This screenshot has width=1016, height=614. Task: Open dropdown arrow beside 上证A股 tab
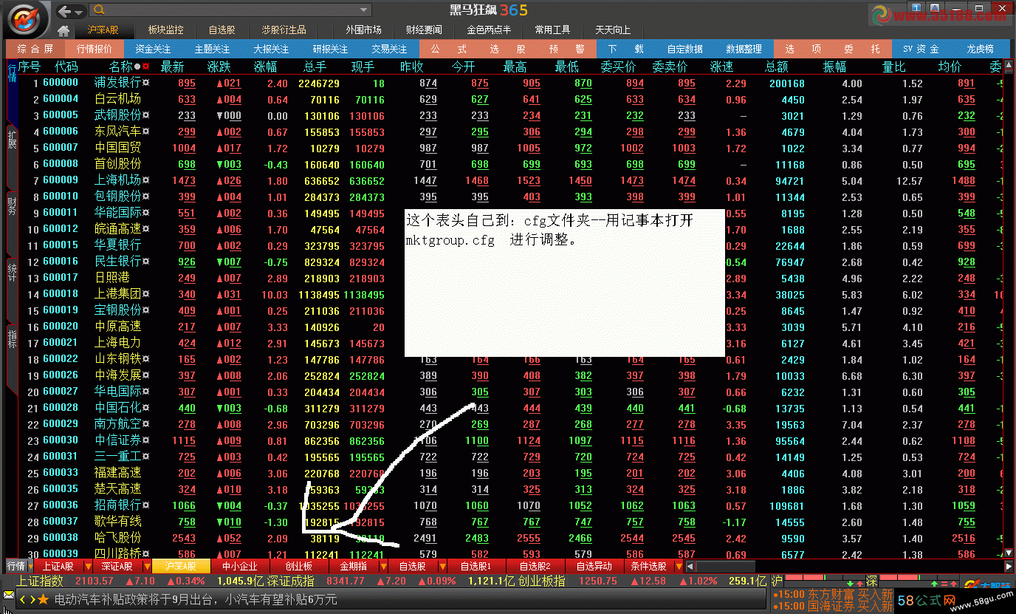(88, 567)
